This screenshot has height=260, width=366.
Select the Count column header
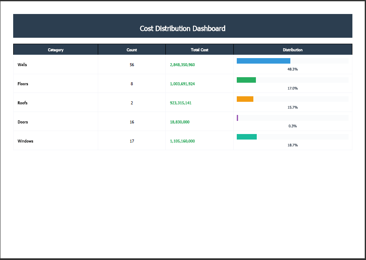coord(132,50)
